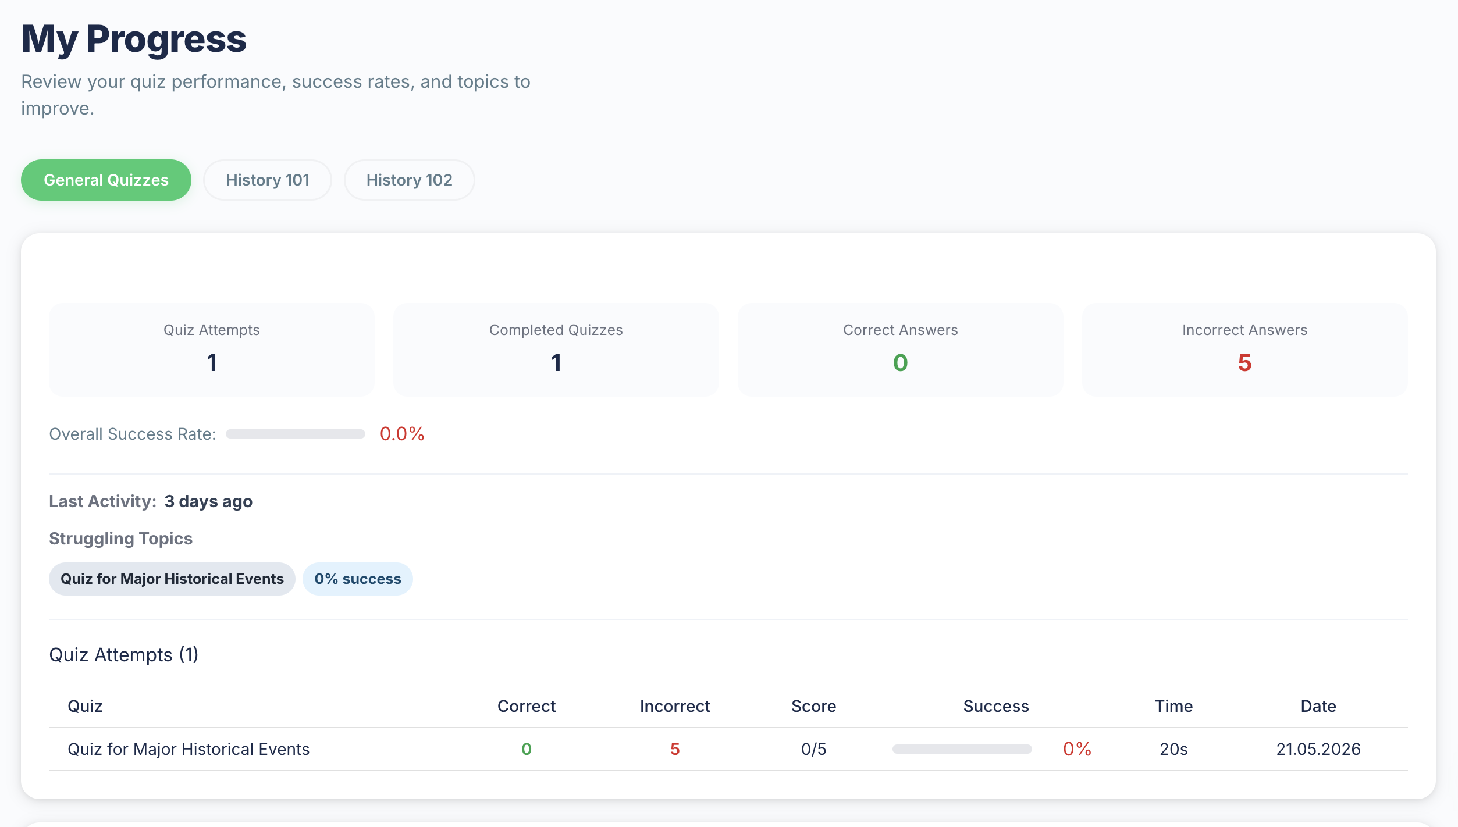Click the Quiz Attempts stat card

click(212, 350)
